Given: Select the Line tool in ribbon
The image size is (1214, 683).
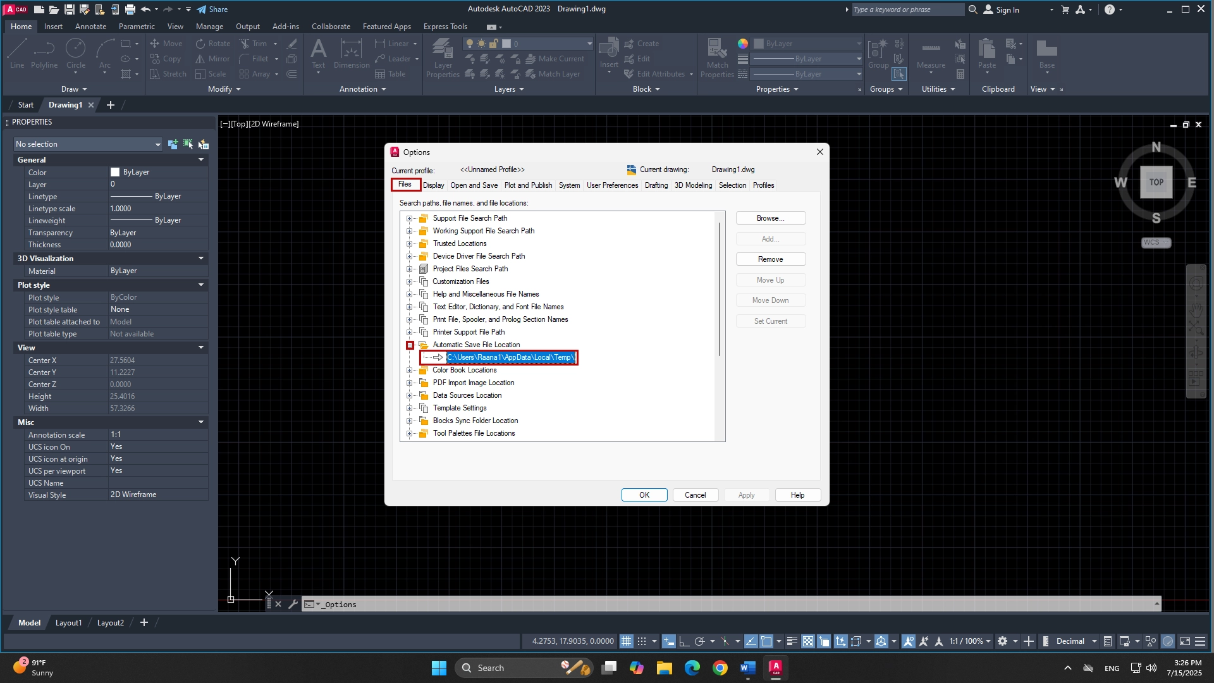Looking at the screenshot, I should [x=17, y=53].
